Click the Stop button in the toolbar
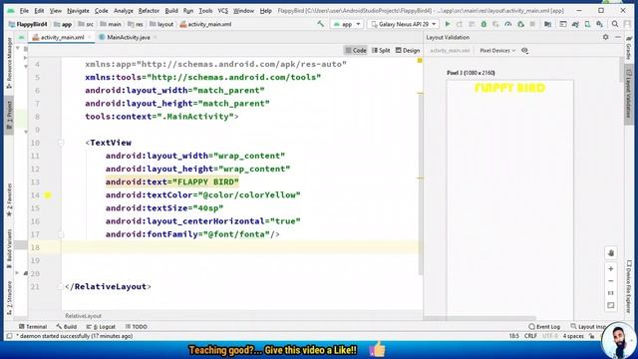 point(532,24)
